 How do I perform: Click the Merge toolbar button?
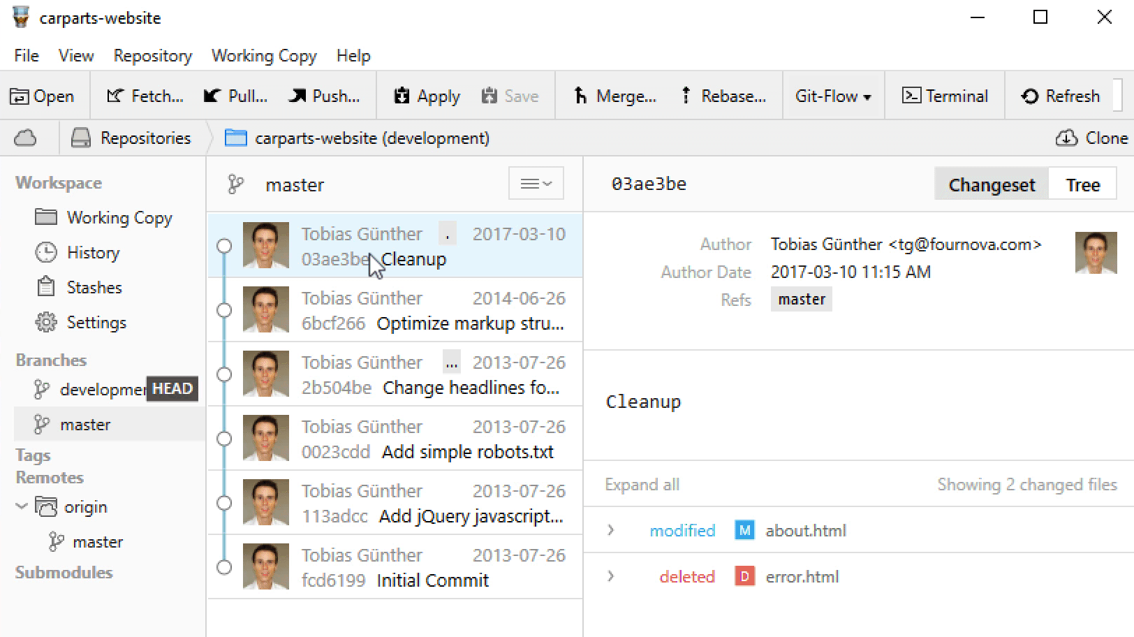[x=614, y=96]
